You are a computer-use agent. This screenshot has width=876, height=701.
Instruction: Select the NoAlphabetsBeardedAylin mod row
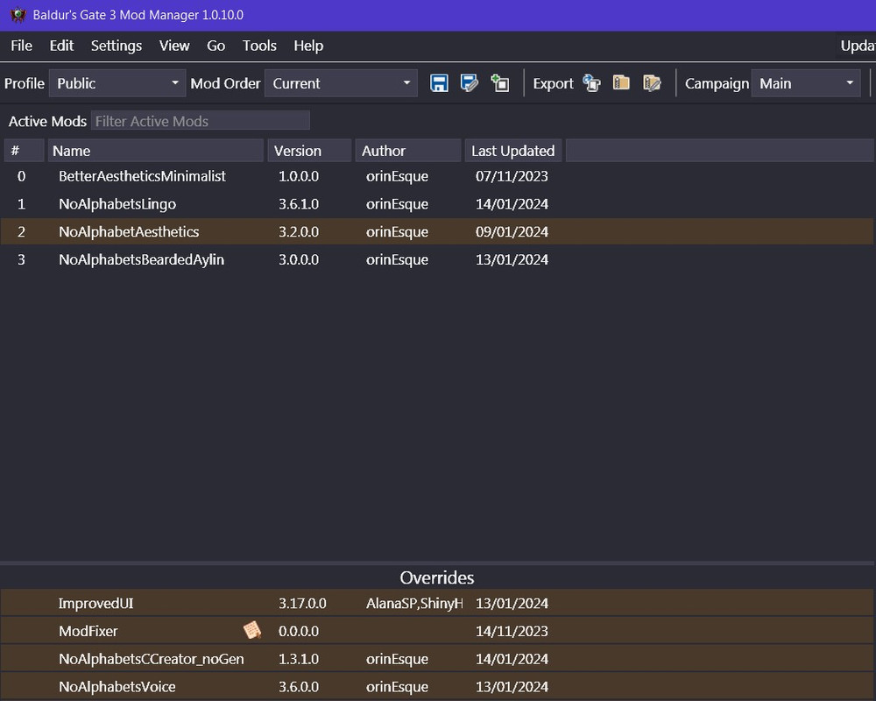(x=437, y=259)
